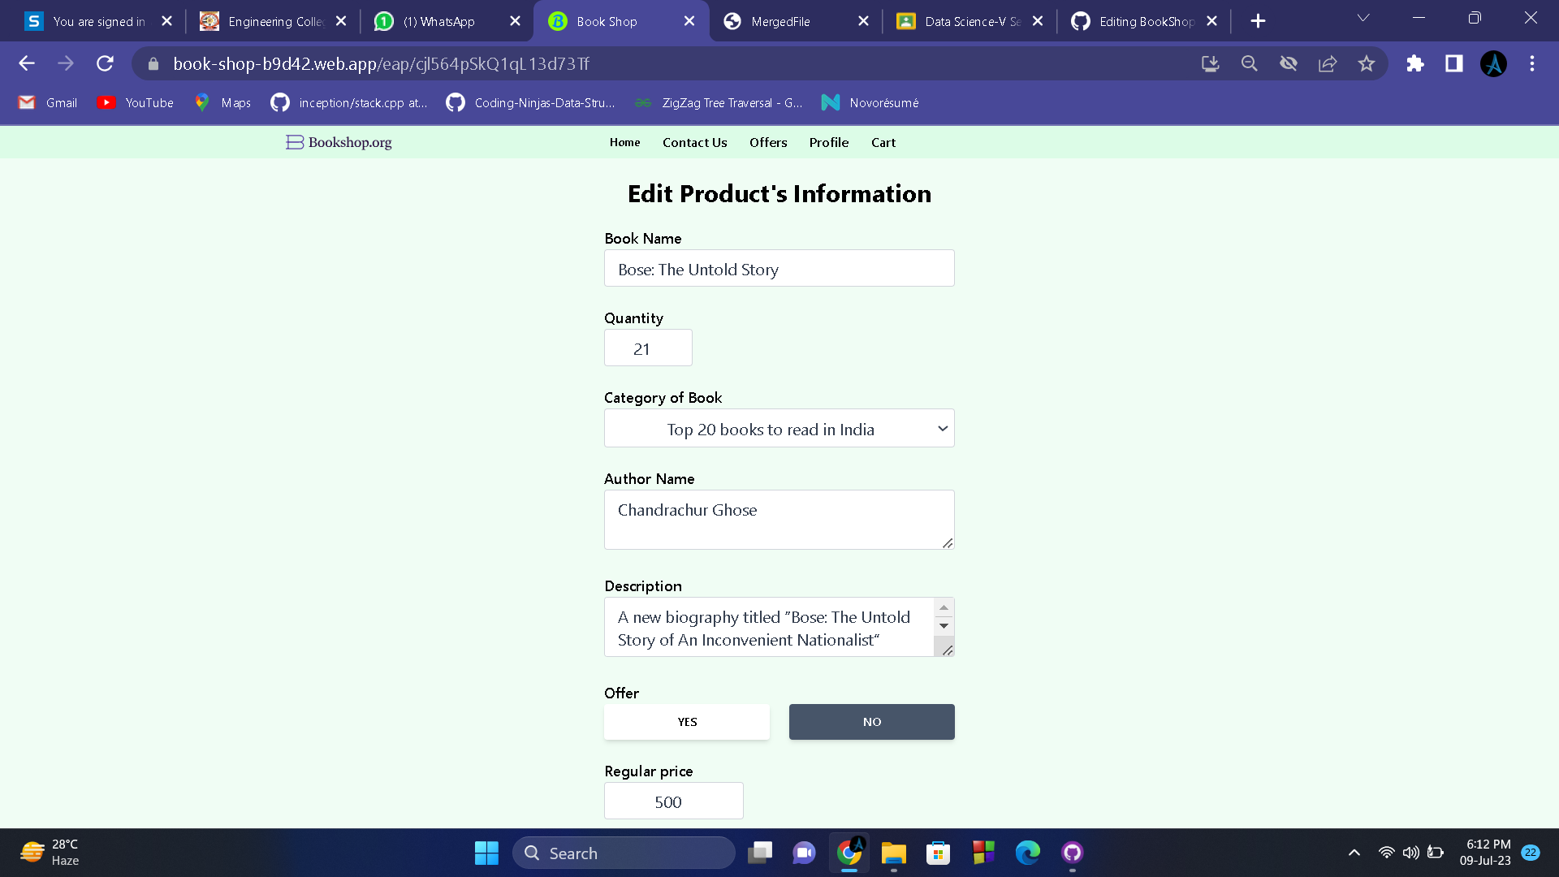
Task: Bookmark this page with star icon
Action: click(x=1367, y=63)
